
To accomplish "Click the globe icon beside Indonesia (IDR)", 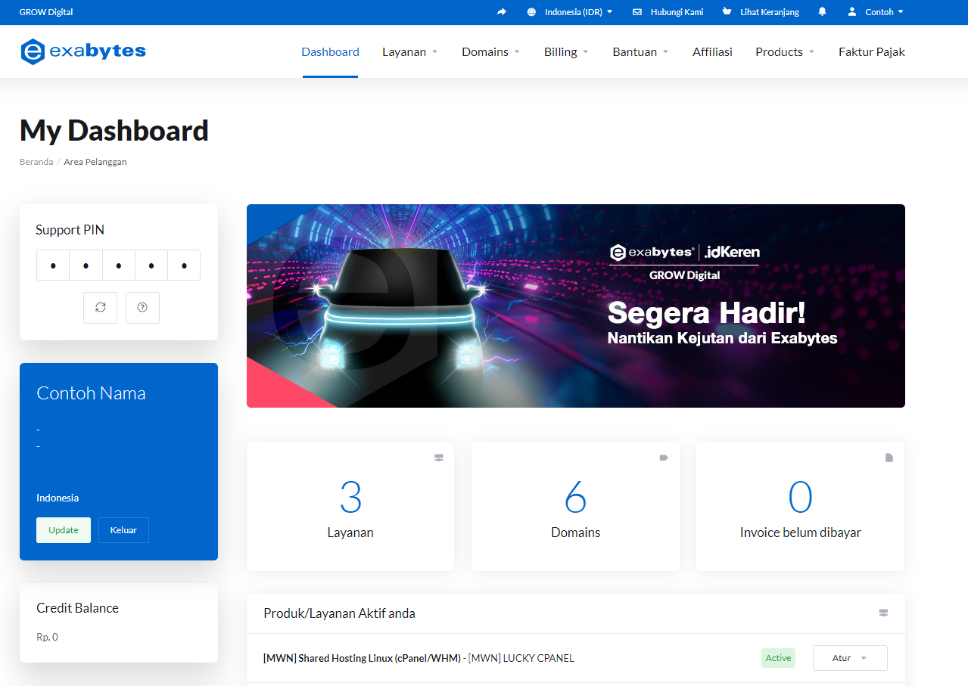I will tap(531, 12).
